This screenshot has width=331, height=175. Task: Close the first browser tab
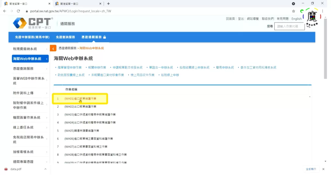(x=49, y=4)
